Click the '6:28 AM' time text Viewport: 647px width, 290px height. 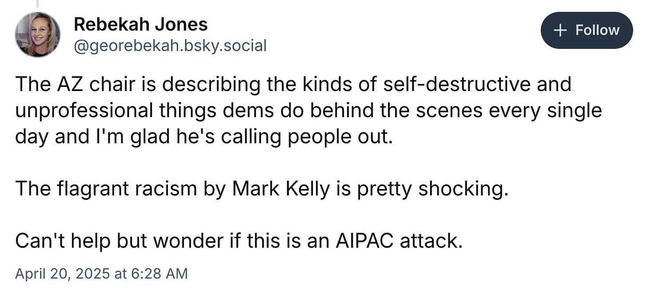[x=158, y=273]
